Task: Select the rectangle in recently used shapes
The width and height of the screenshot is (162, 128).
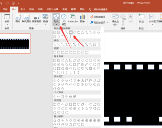Action: point(71,32)
